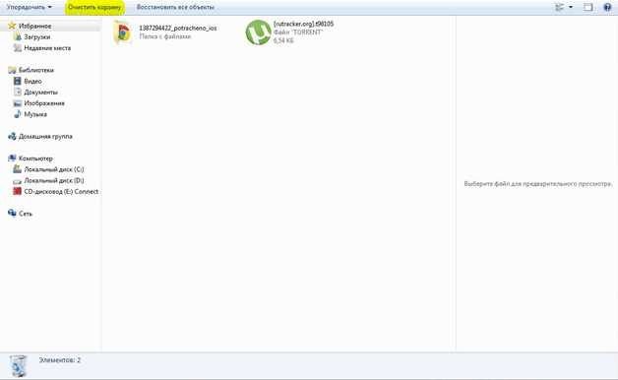Expand the view options dropdown arrow

coord(571,7)
